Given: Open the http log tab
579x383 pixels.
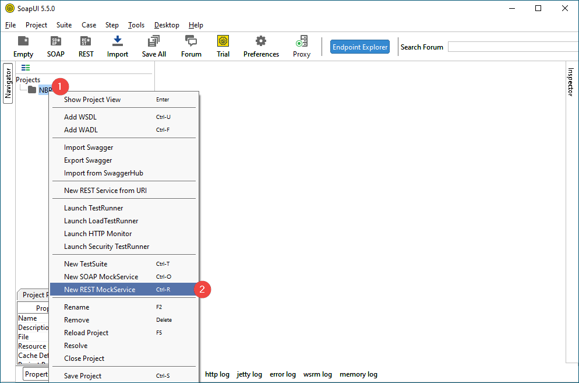Looking at the screenshot, I should coord(217,374).
